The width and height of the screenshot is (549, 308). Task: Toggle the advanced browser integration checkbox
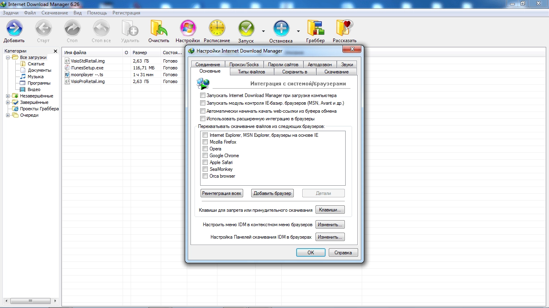tap(203, 119)
